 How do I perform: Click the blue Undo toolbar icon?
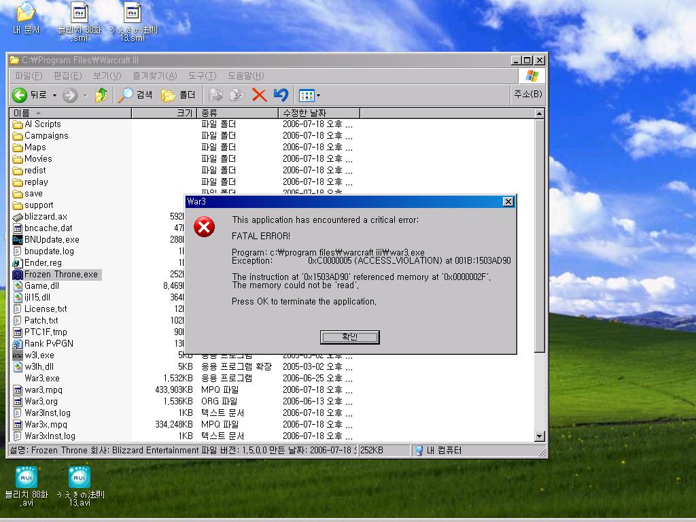[281, 95]
